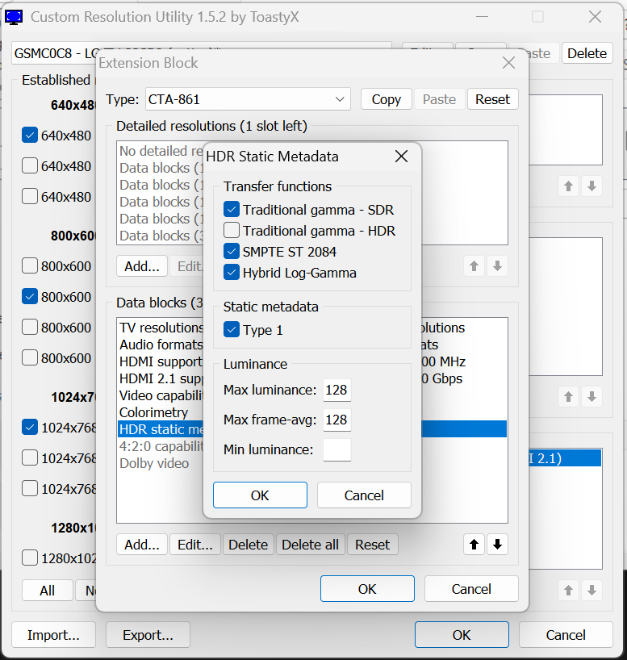
Task: Click the All button under established resolutions
Action: coord(47,590)
